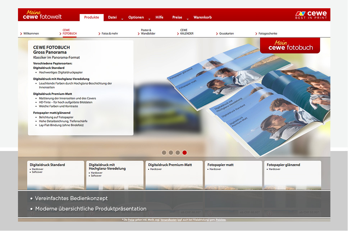Viewport: 348px width, 231px height.
Task: Open the Preisliste link in the footer
Action: click(221, 220)
